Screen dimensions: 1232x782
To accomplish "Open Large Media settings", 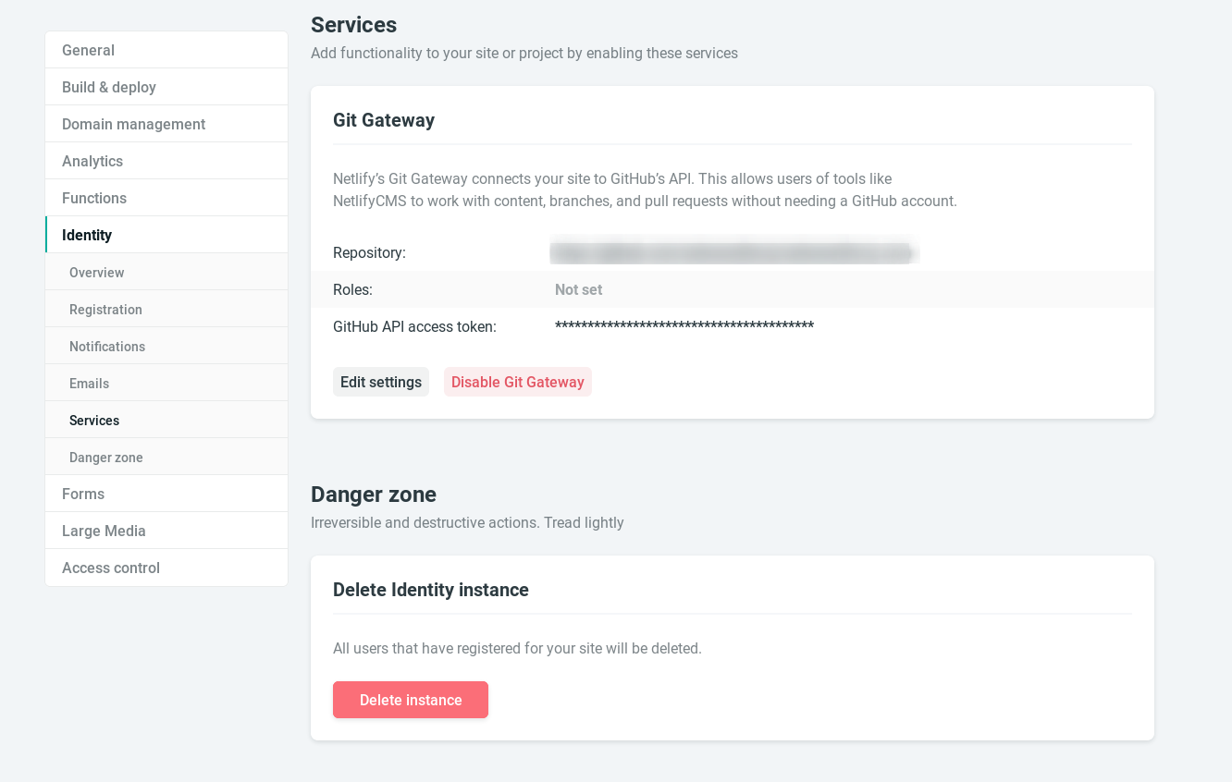I will 166,531.
